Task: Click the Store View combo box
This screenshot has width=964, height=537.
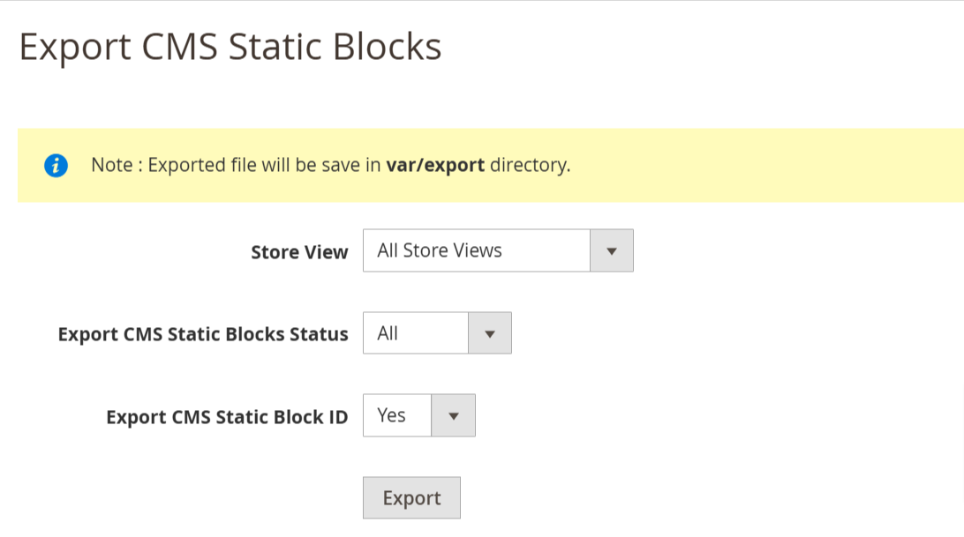Action: [477, 250]
